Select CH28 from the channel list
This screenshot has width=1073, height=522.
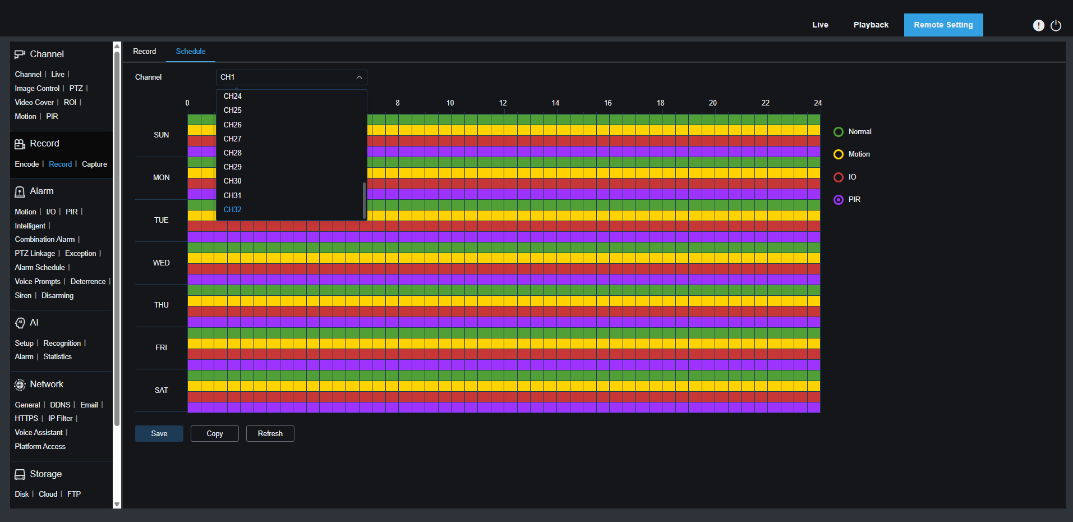(x=232, y=153)
